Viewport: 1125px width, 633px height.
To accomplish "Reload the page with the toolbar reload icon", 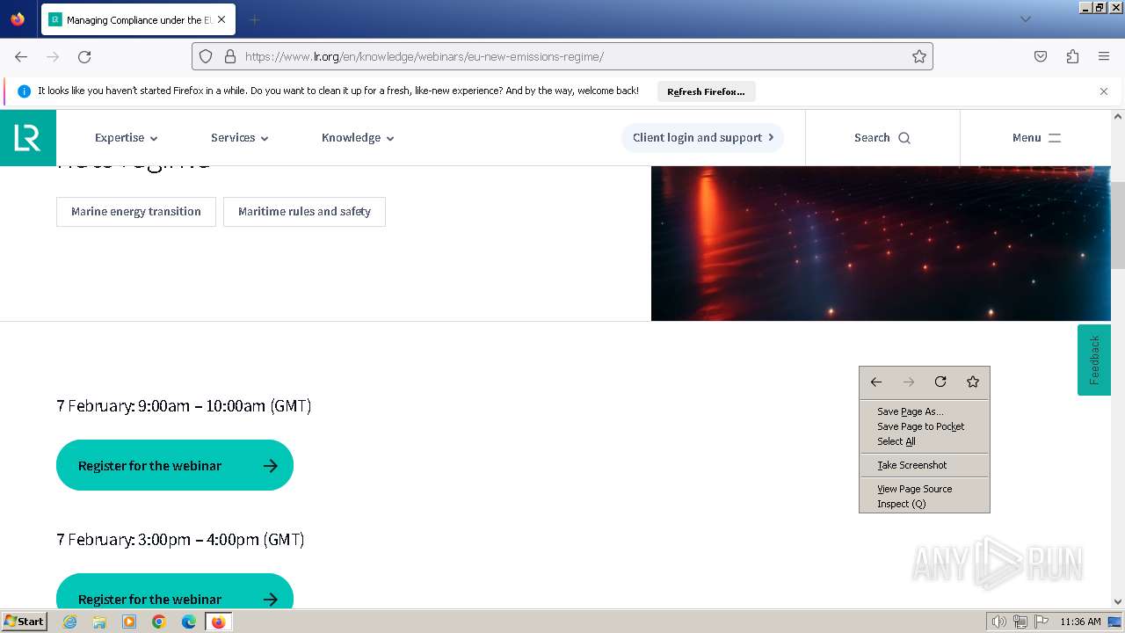I will pyautogui.click(x=84, y=56).
